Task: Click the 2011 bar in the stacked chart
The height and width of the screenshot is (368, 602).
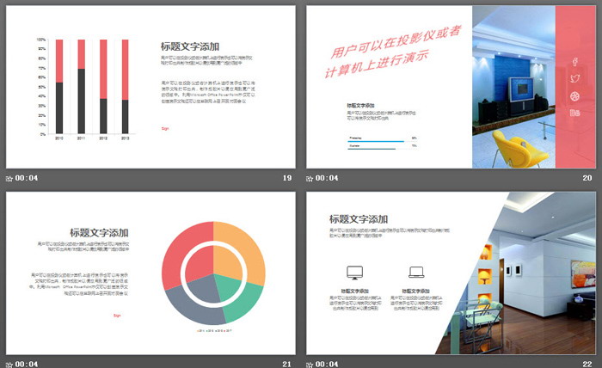Action: (x=82, y=86)
